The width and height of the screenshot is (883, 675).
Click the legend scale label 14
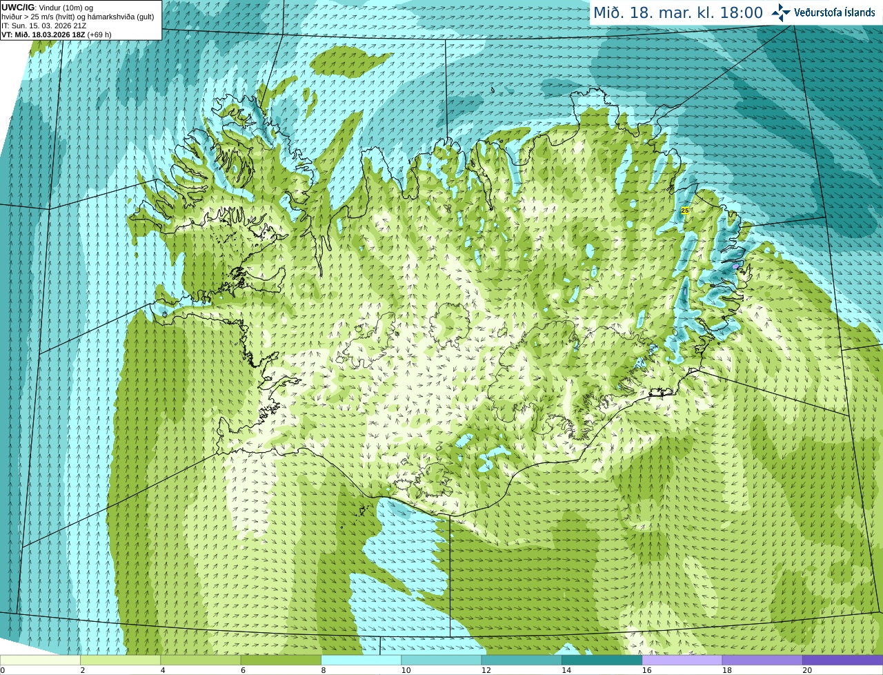coord(566,670)
